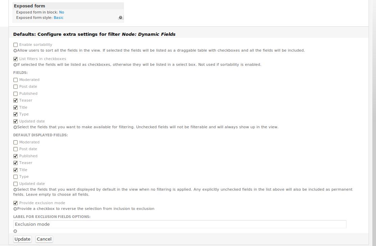Viewport: 376px width, 246px height.
Task: Click help icon below the Exclusion mode text field
Action: coord(15,231)
